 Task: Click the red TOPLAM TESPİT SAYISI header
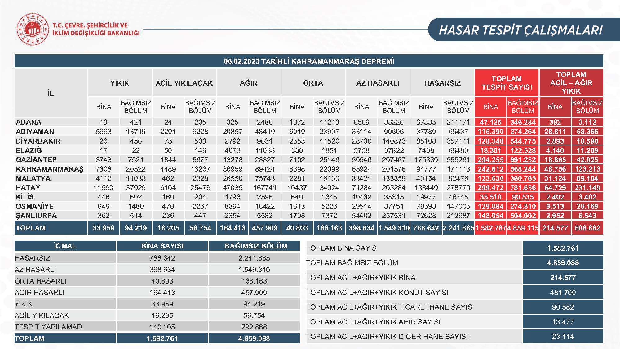point(507,83)
